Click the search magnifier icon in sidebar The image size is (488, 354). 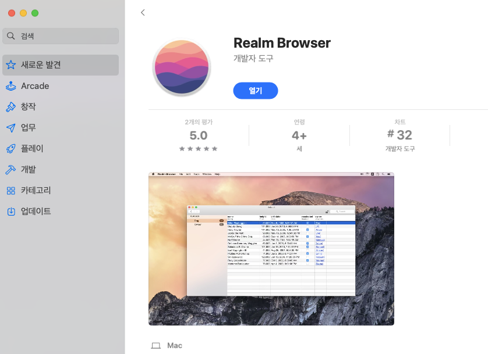pyautogui.click(x=11, y=36)
